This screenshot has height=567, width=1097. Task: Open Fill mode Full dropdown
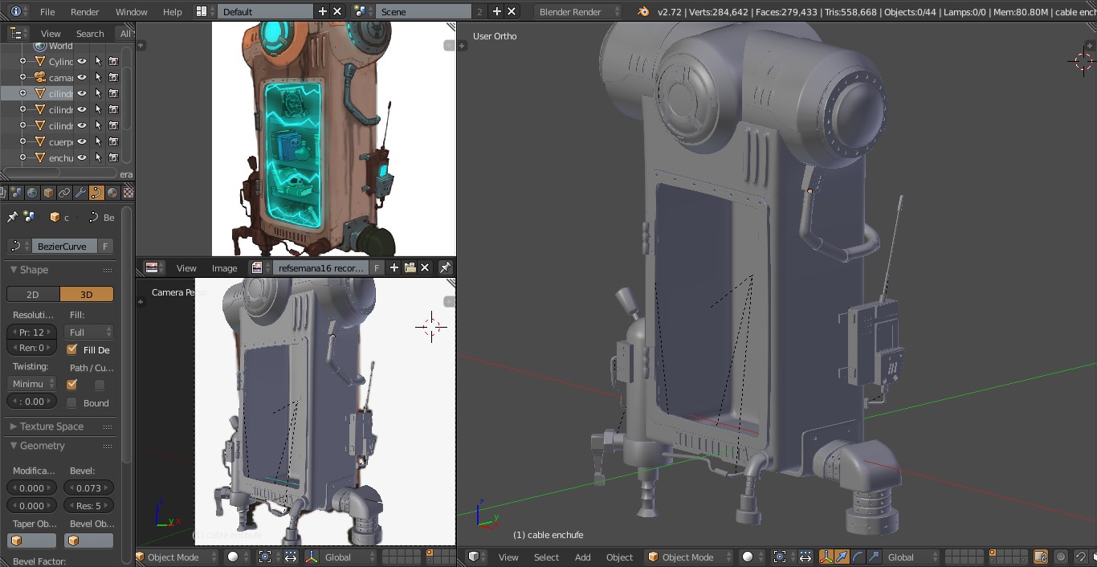[89, 332]
